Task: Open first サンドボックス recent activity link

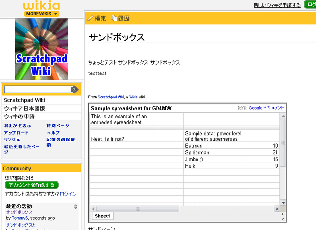Action: tap(19, 212)
